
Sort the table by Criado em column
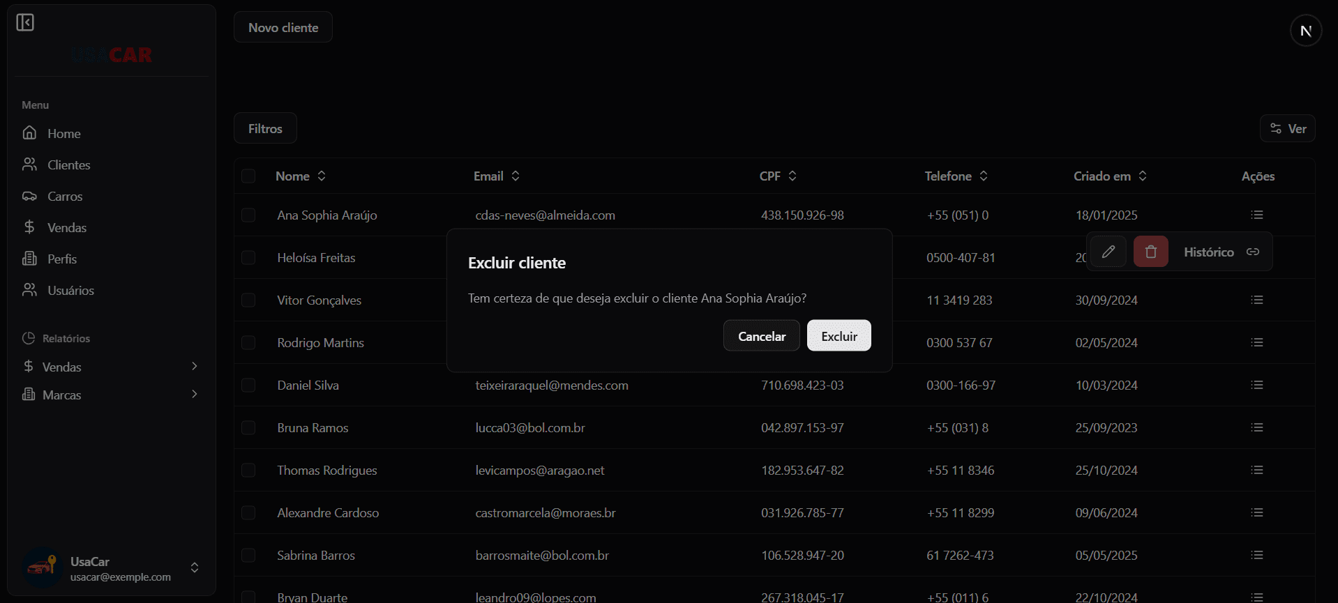1110,176
